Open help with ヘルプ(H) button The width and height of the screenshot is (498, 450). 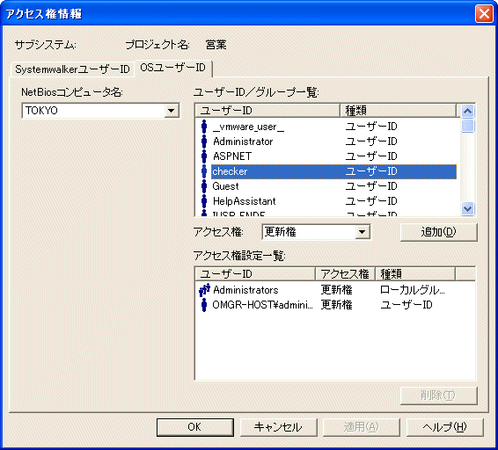445,427
